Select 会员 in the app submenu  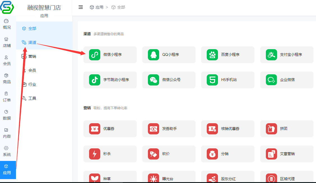(44, 70)
